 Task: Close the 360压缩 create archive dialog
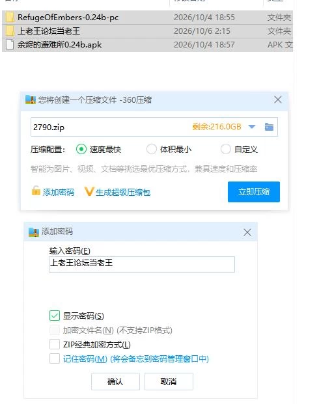(277, 100)
